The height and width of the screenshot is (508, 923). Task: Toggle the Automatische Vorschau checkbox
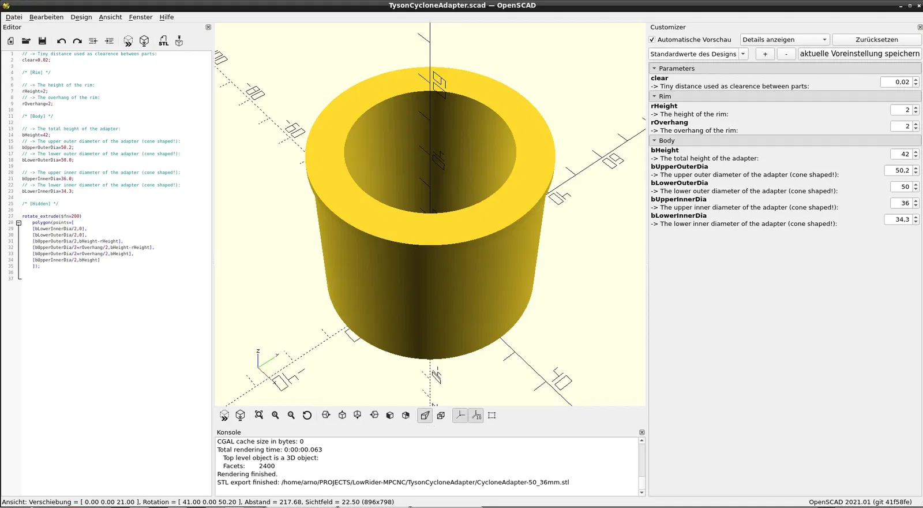(x=652, y=40)
